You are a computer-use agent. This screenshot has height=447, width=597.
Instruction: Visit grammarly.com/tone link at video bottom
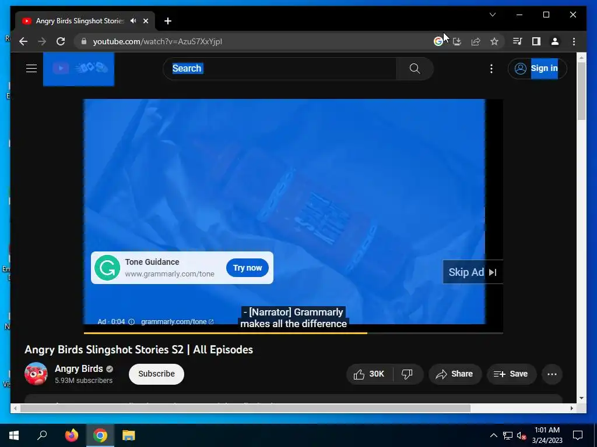tap(177, 321)
